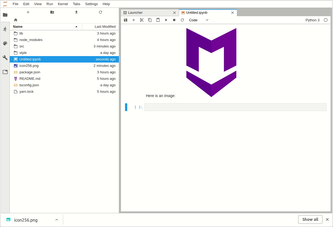
Task: Open the Tabs menu
Action: (x=76, y=4)
